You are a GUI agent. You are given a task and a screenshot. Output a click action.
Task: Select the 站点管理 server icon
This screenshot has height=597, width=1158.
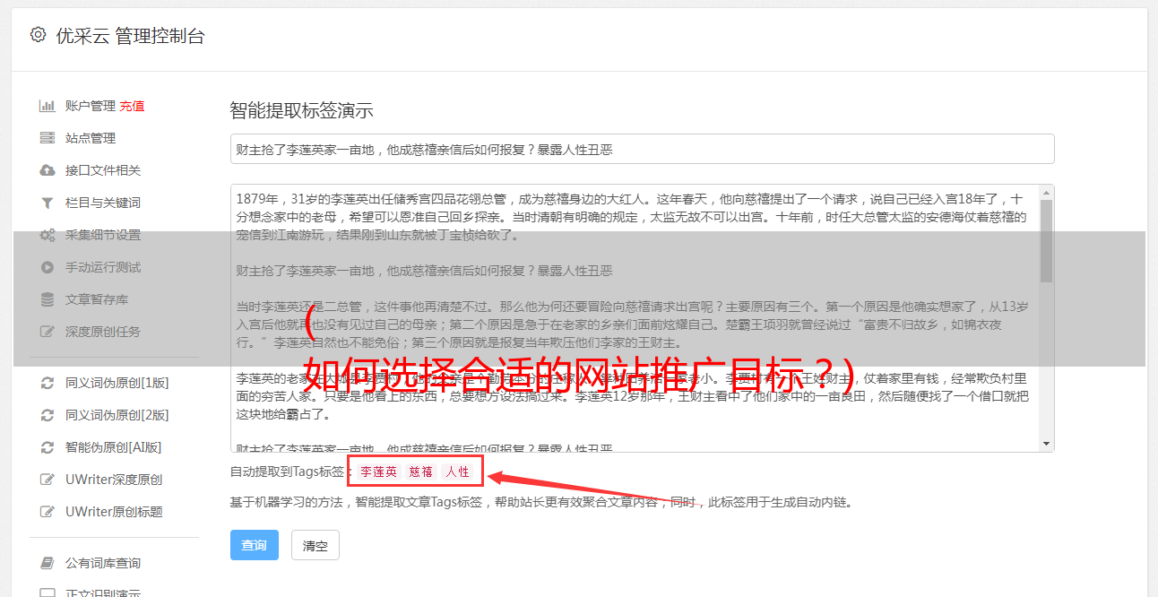click(x=48, y=138)
